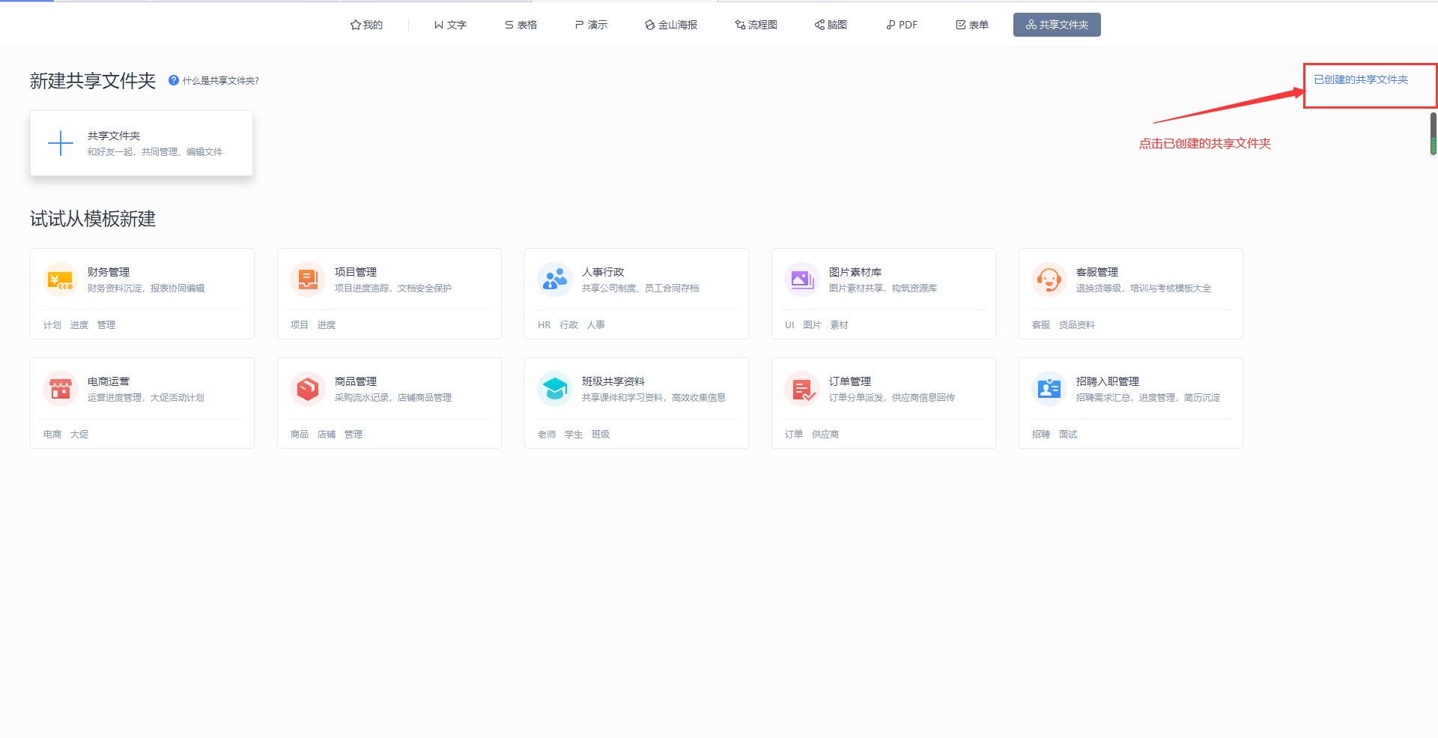Click the HR tag in 人事行政
This screenshot has width=1438, height=738.
544,325
